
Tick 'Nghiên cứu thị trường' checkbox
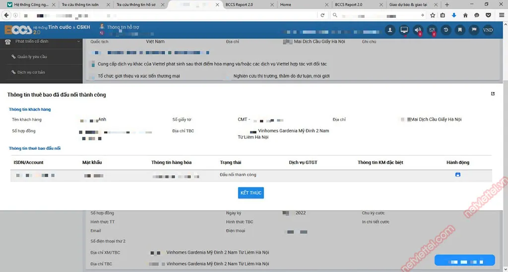click(228, 76)
